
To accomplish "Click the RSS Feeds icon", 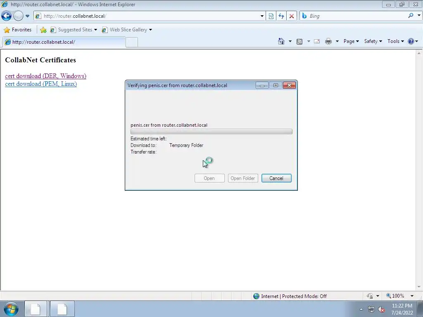I will click(x=299, y=42).
